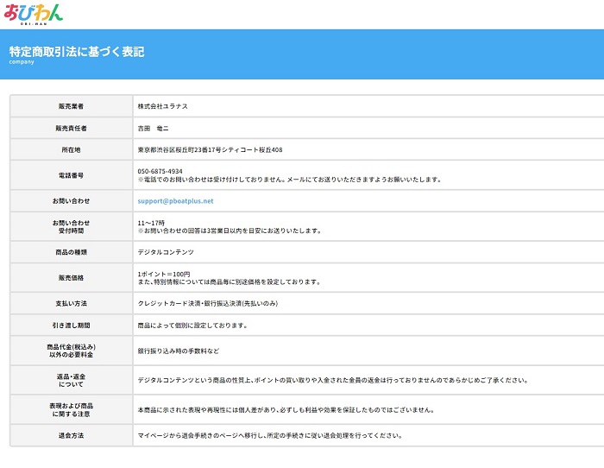Select the 販売責任者 row label
The width and height of the screenshot is (604, 468).
[x=71, y=128]
